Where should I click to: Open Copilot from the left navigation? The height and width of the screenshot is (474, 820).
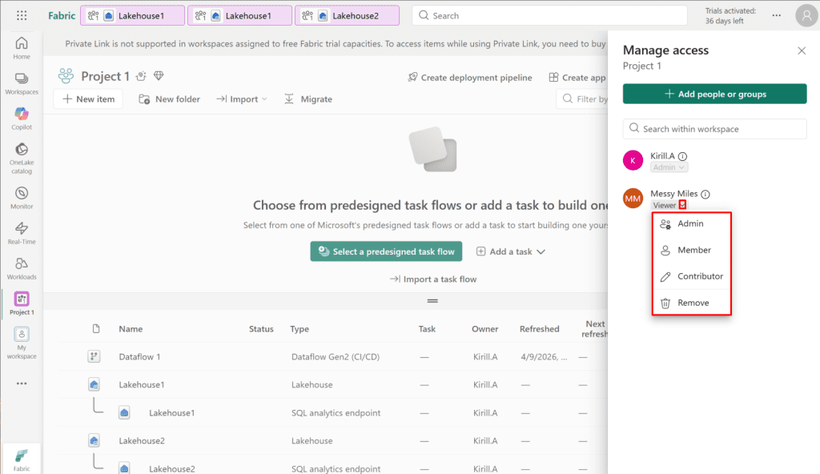pyautogui.click(x=22, y=118)
